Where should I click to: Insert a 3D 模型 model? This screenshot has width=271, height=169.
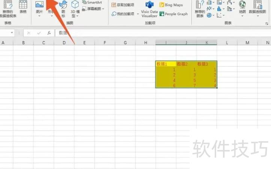75,9
